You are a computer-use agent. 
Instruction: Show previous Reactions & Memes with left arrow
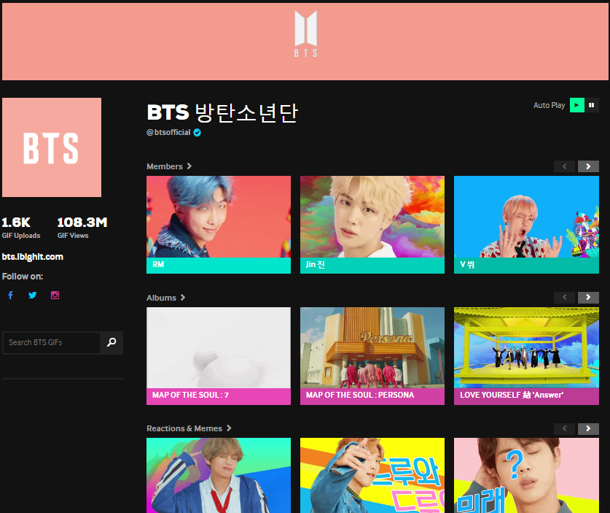click(565, 428)
